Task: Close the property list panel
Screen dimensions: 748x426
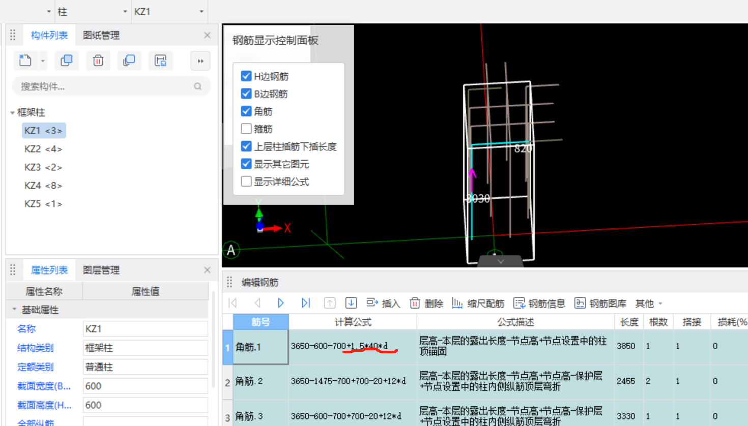Action: point(207,270)
